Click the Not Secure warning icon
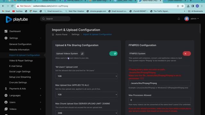The image size is (205, 115). tap(18, 6)
